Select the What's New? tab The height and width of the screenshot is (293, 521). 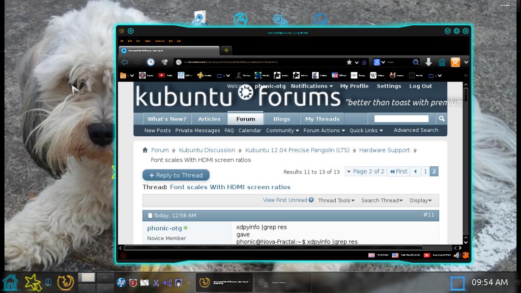tap(167, 119)
